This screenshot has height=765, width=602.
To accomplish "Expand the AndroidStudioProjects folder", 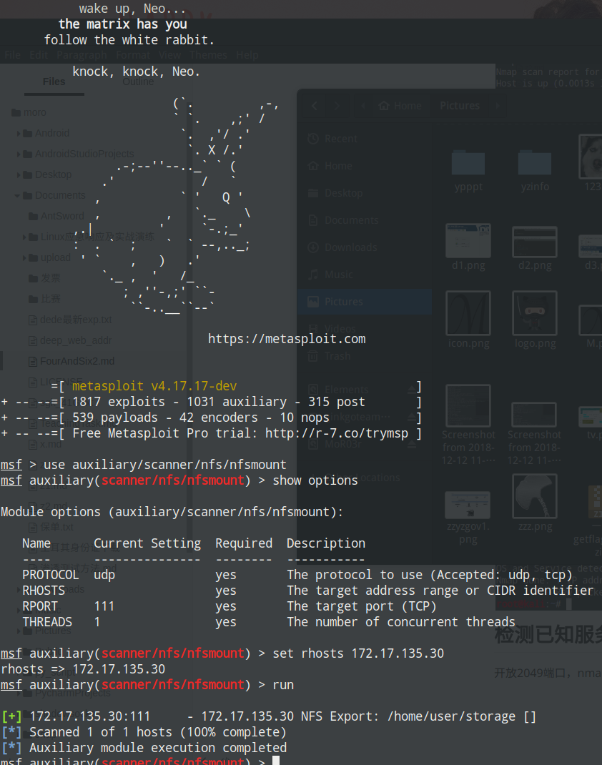I will [19, 154].
